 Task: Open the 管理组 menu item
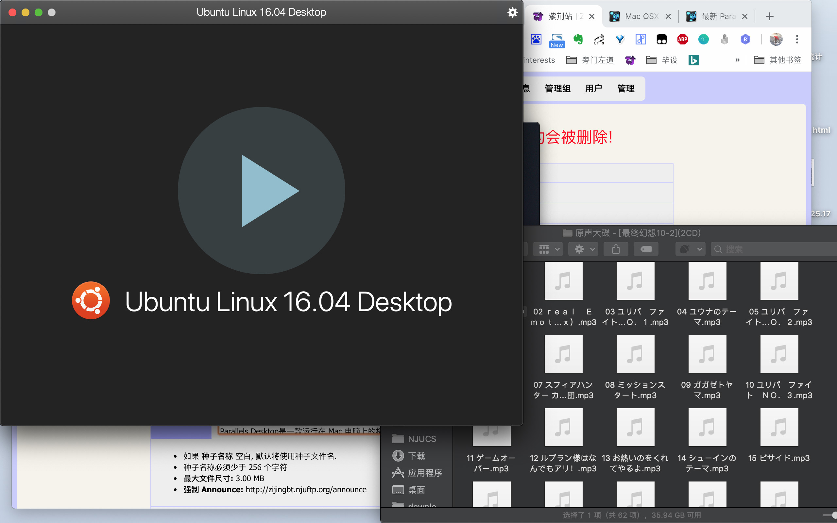pos(557,89)
